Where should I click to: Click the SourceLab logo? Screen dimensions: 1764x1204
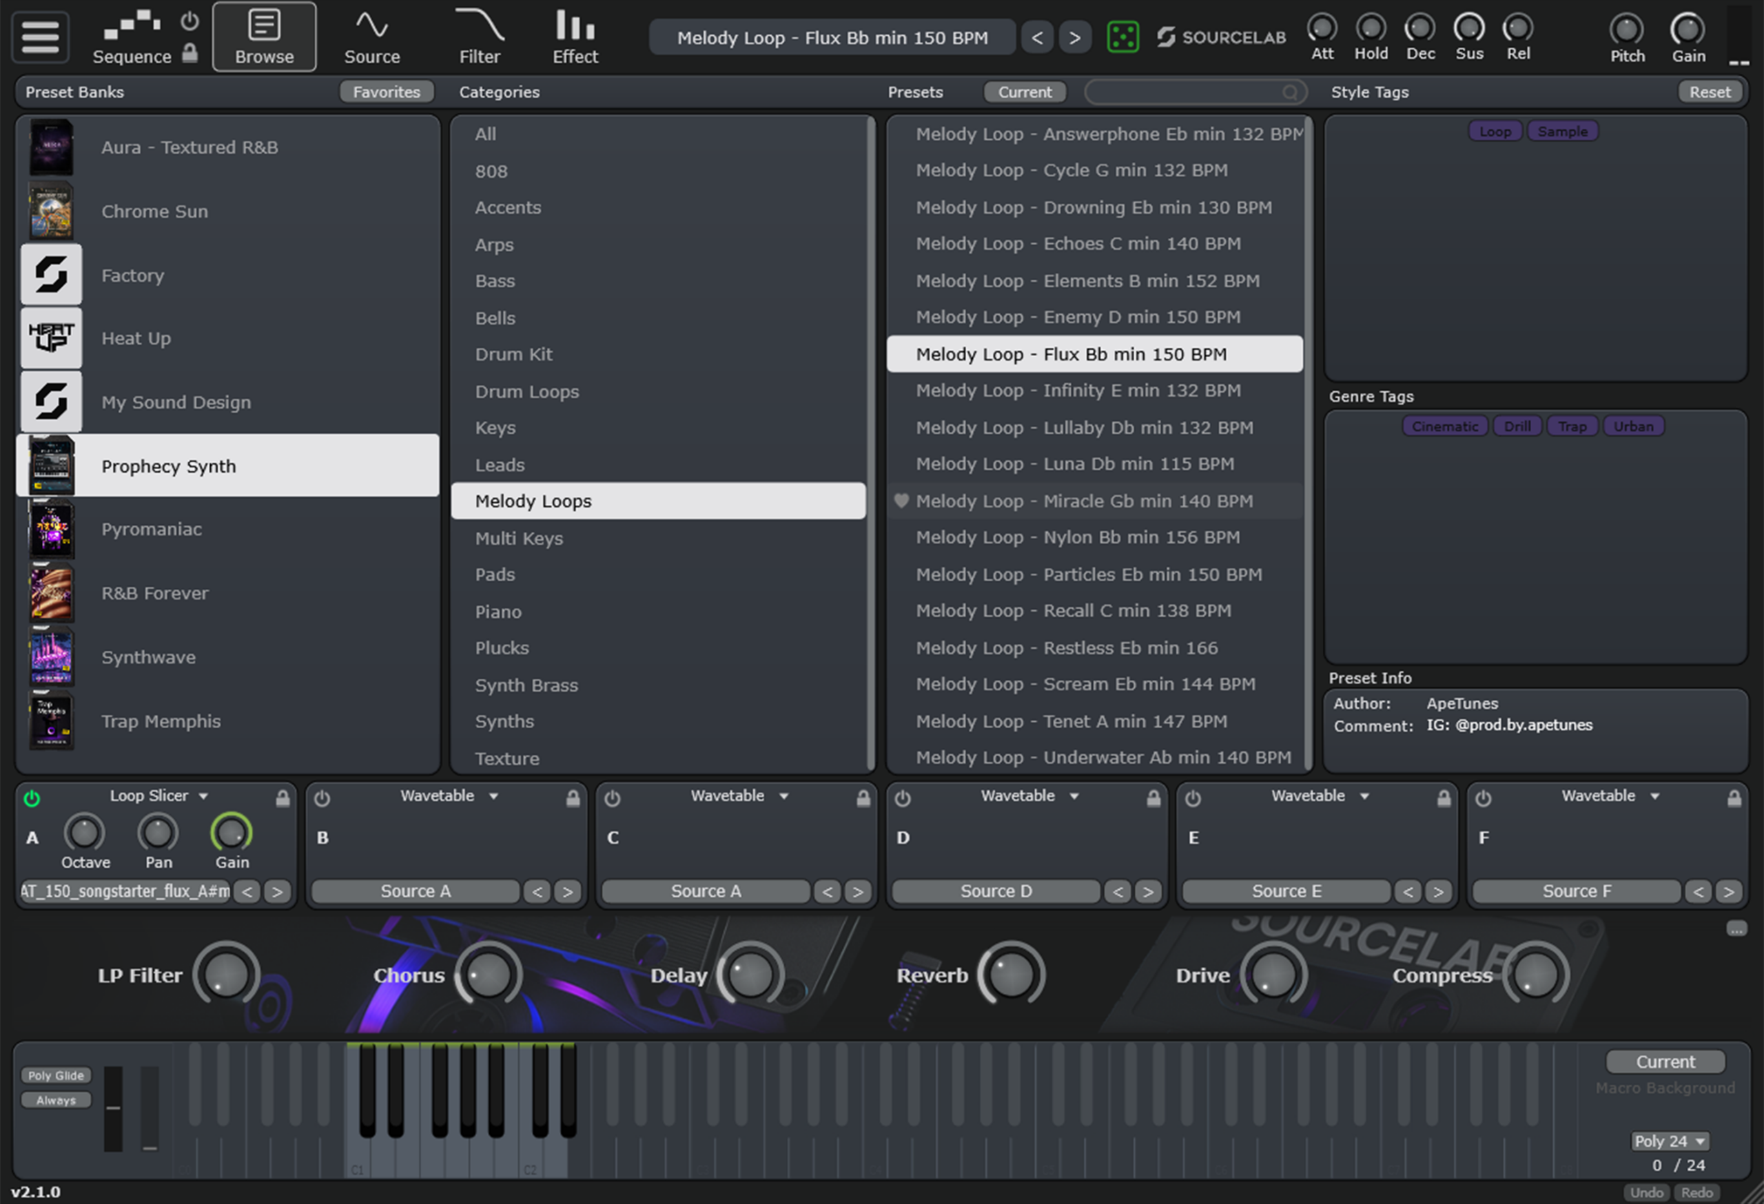point(1221,37)
